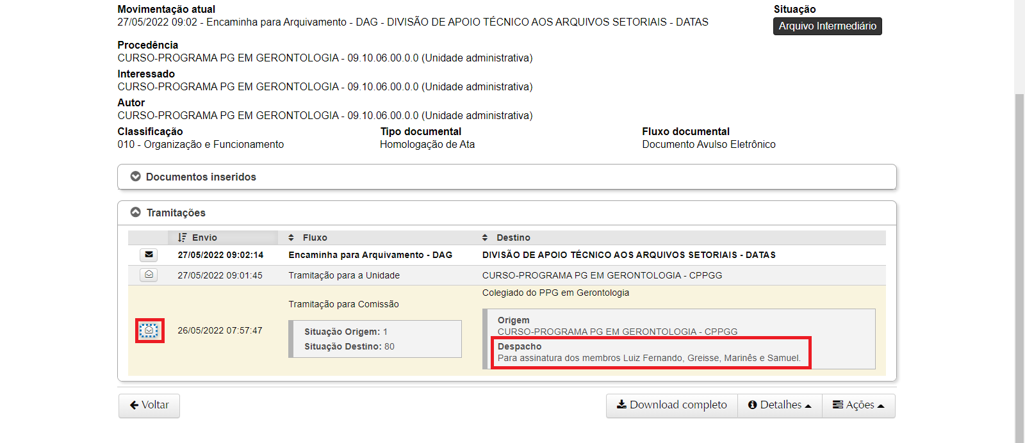Image resolution: width=1025 pixels, height=443 pixels.
Task: Click the Arquivo Intermediário status badge
Action: pos(827,26)
